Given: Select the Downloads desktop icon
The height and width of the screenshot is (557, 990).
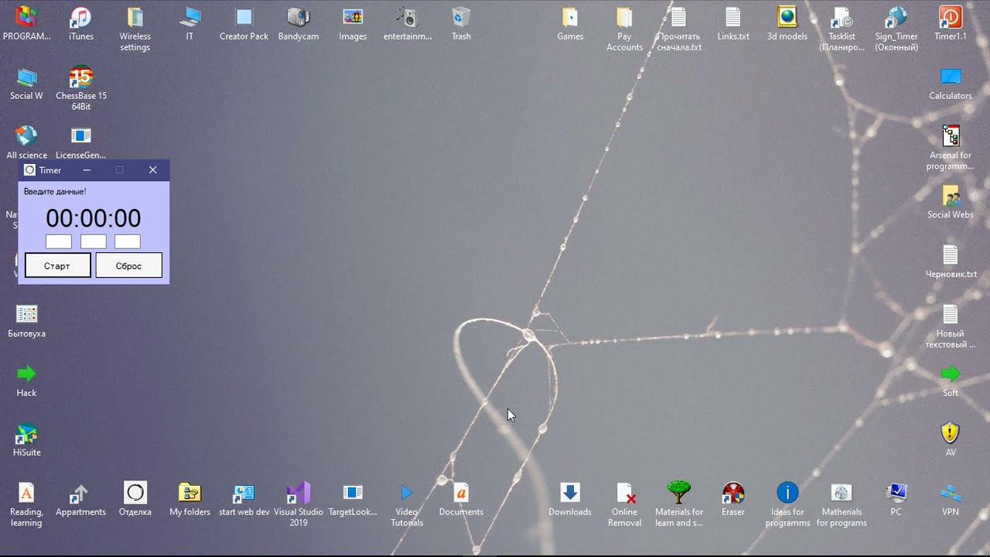Looking at the screenshot, I should tap(570, 493).
